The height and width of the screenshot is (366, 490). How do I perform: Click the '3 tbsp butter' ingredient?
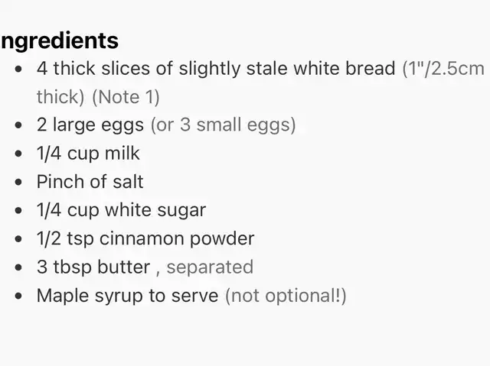click(93, 267)
